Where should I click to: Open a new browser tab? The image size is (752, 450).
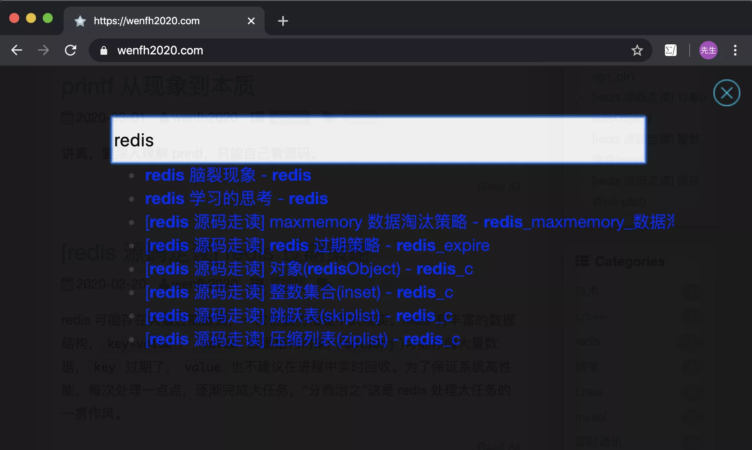tap(283, 21)
